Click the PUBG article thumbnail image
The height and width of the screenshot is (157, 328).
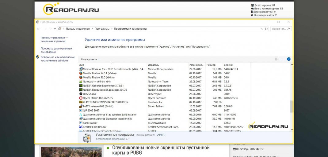click(71, 152)
